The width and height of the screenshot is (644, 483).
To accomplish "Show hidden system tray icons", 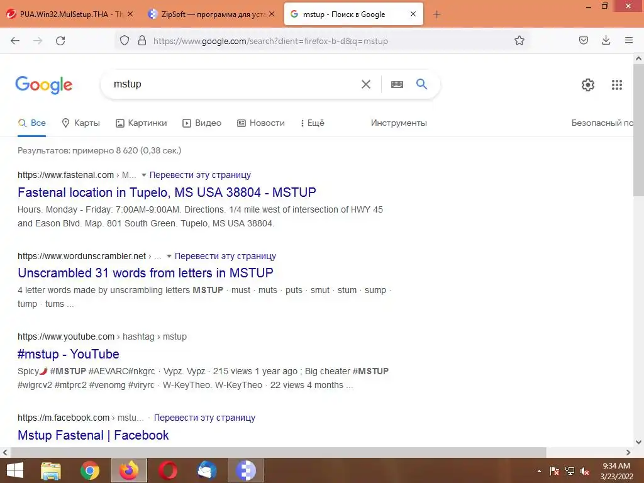I will click(539, 471).
